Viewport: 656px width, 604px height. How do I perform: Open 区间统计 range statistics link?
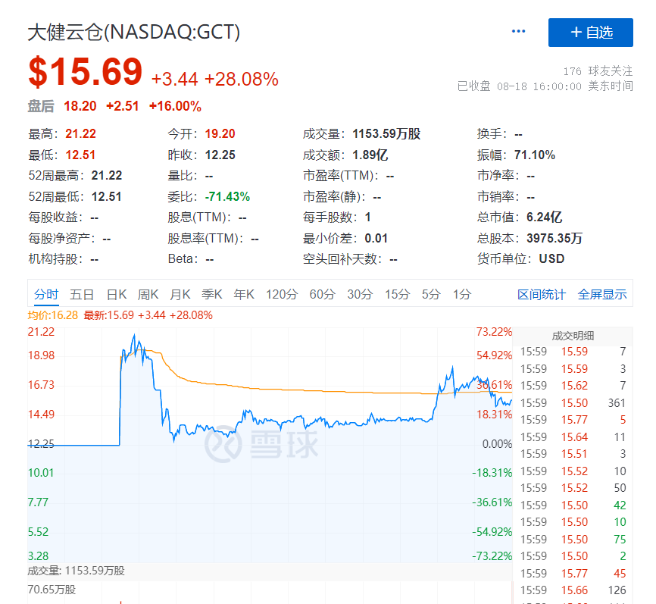pos(542,295)
